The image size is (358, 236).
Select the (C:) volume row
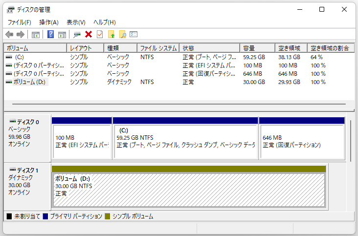(179, 57)
